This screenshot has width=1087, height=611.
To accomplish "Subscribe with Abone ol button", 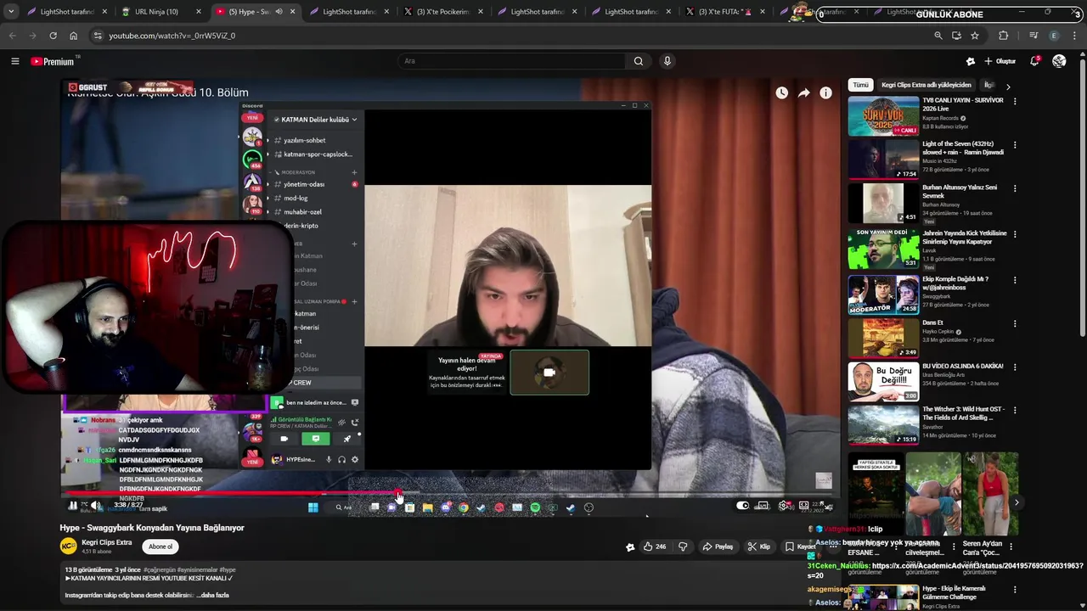I will [x=161, y=547].
